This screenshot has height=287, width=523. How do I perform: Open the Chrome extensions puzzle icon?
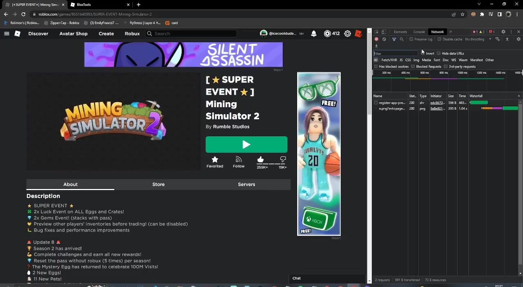482,14
